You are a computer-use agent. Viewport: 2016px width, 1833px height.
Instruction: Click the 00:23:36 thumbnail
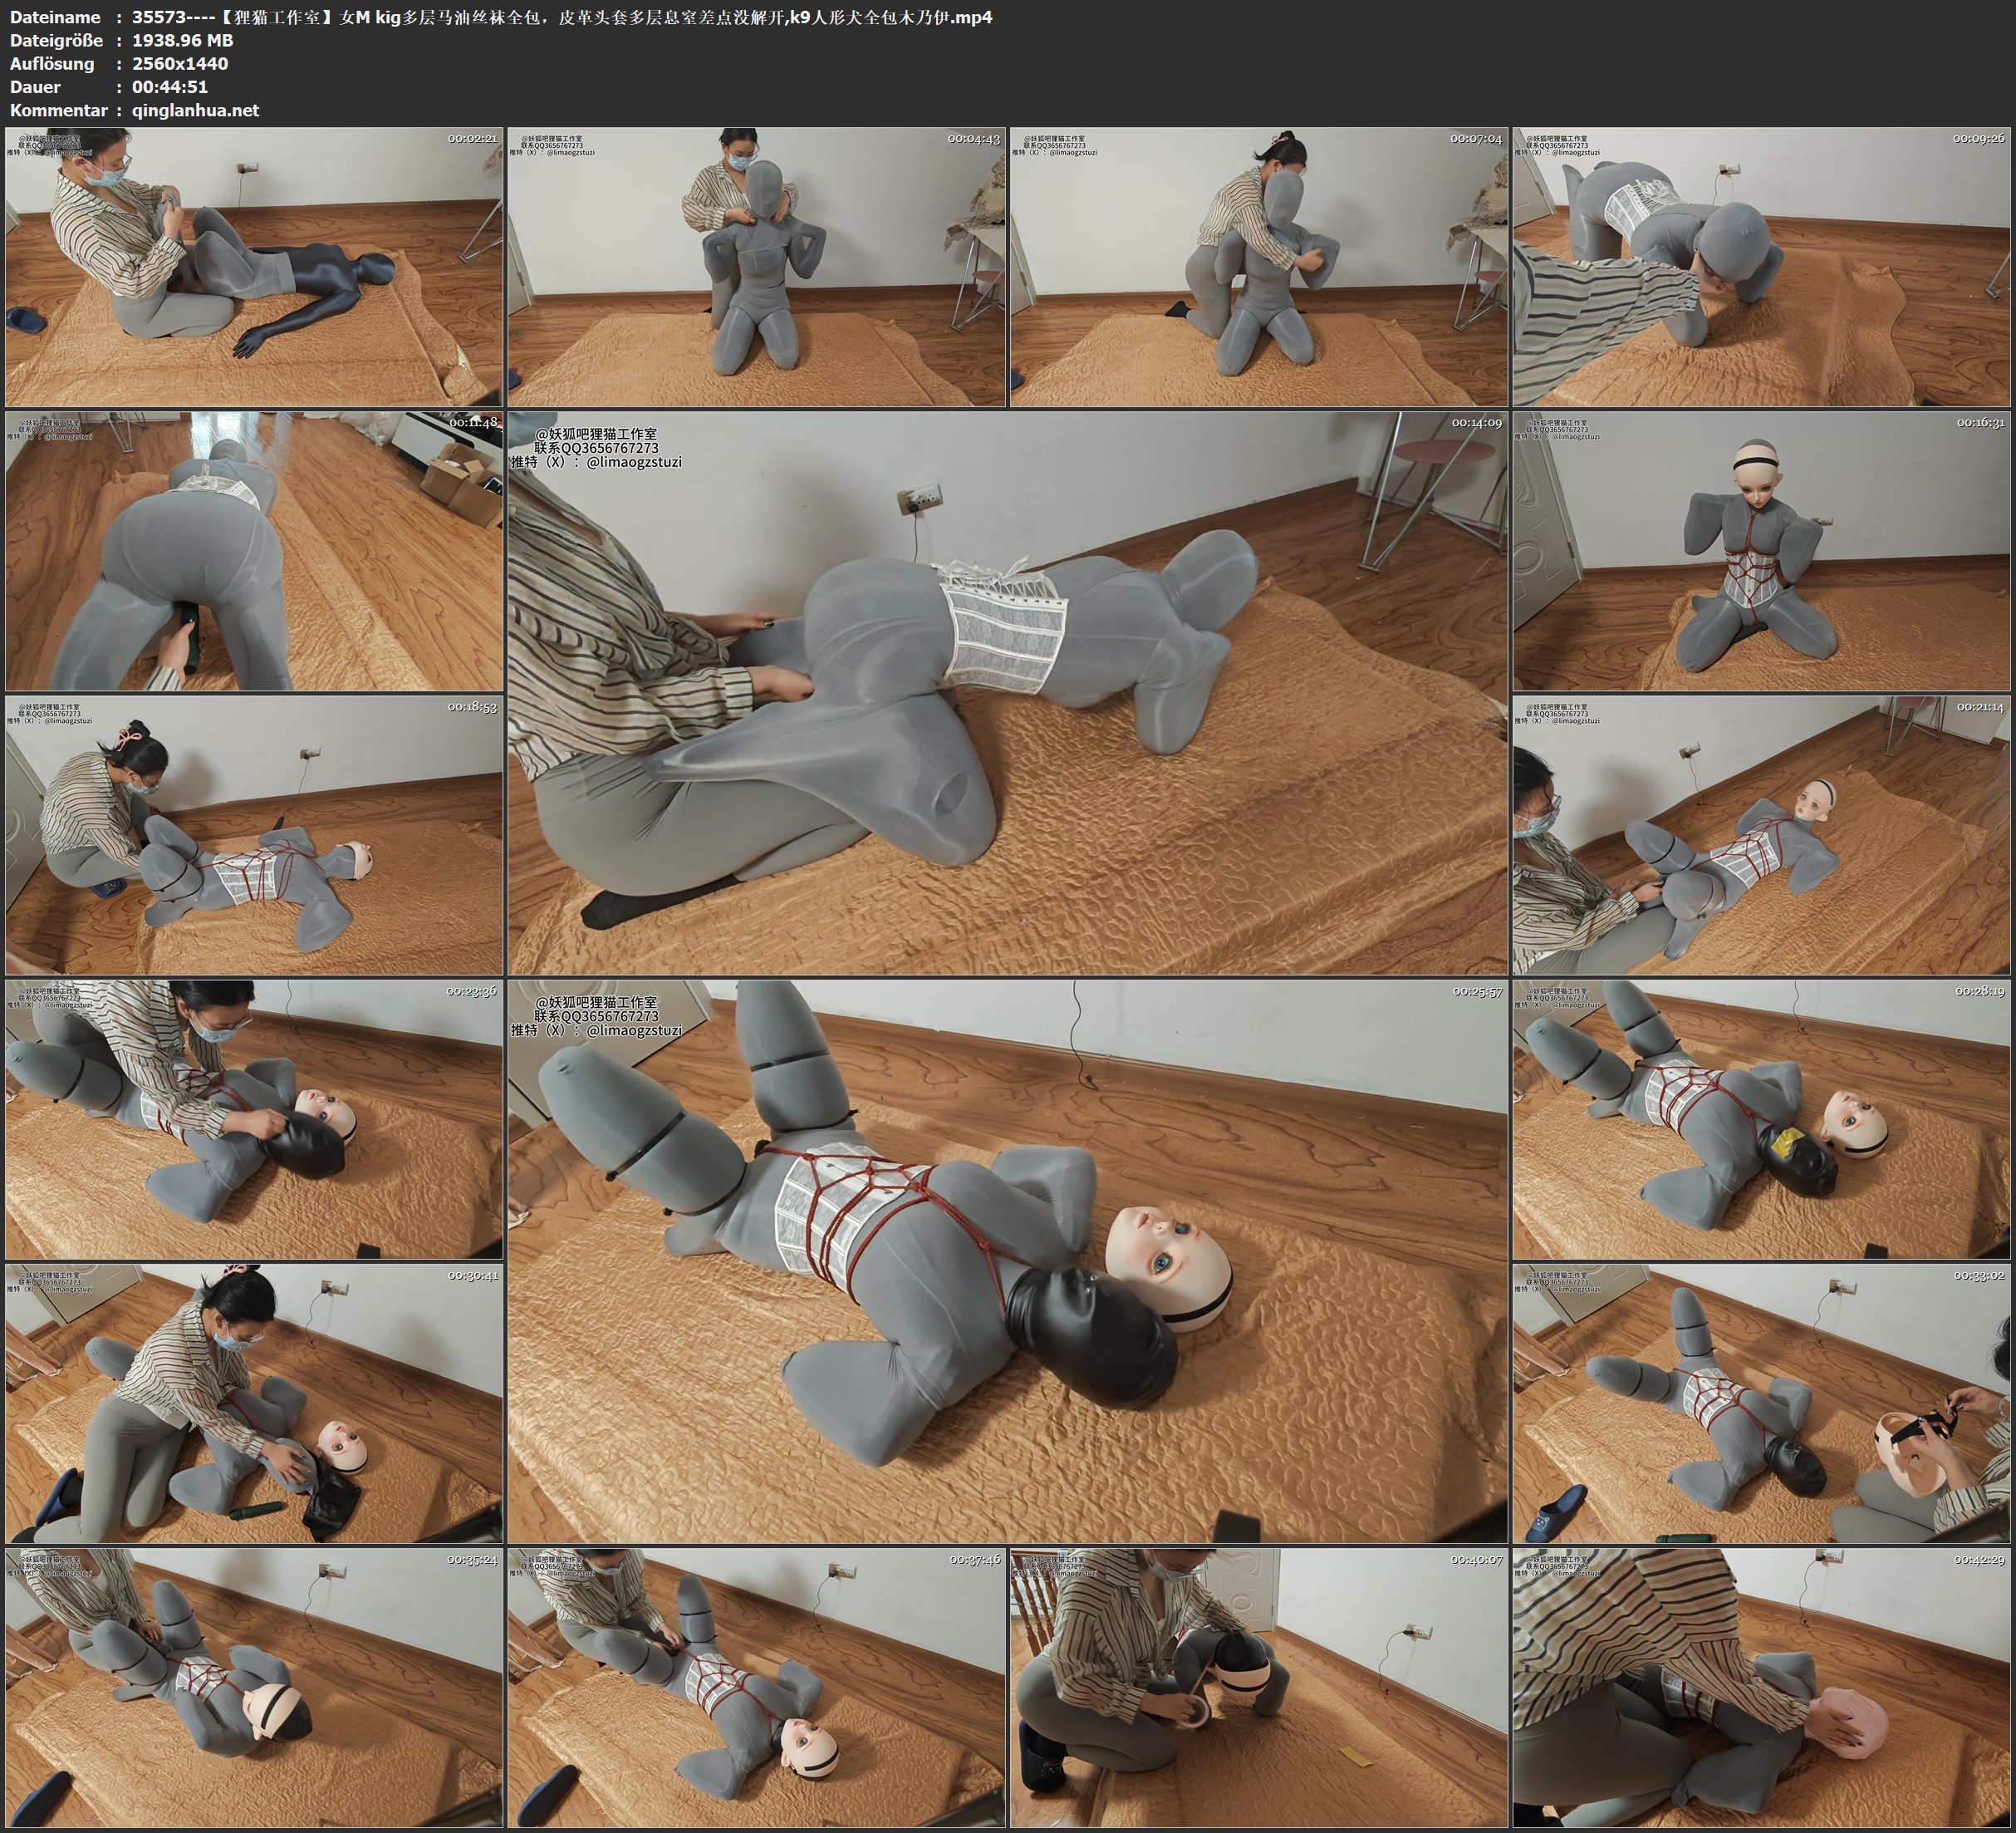(x=254, y=1119)
